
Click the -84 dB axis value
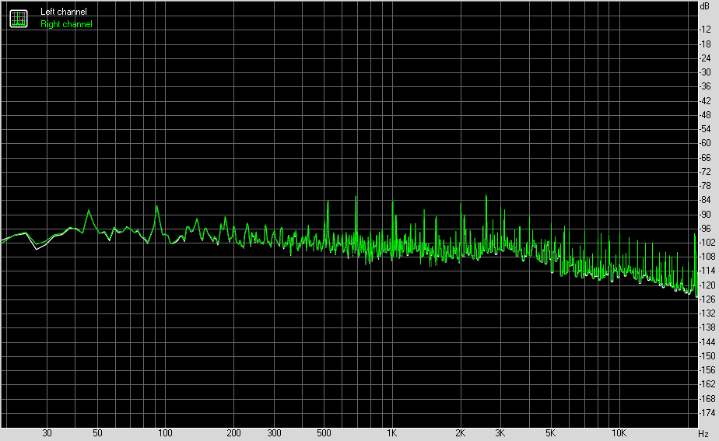tap(705, 200)
